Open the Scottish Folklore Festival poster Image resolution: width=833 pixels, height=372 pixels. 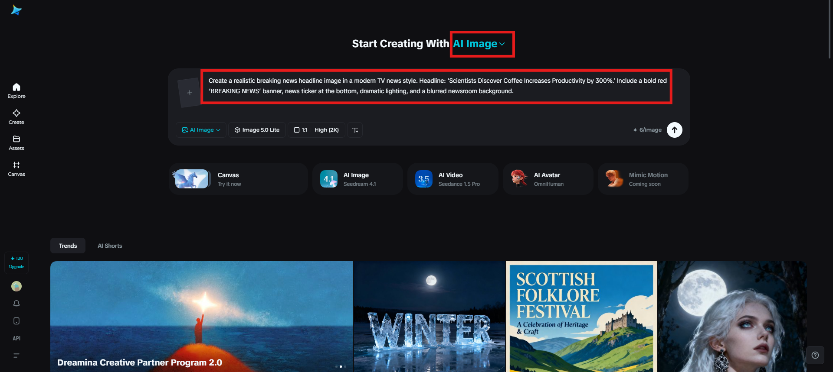pos(581,317)
